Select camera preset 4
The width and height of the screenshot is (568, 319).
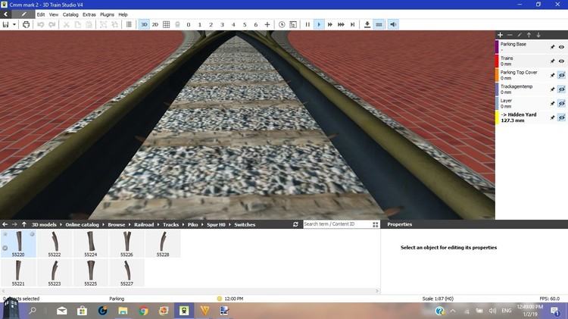pyautogui.click(x=233, y=25)
